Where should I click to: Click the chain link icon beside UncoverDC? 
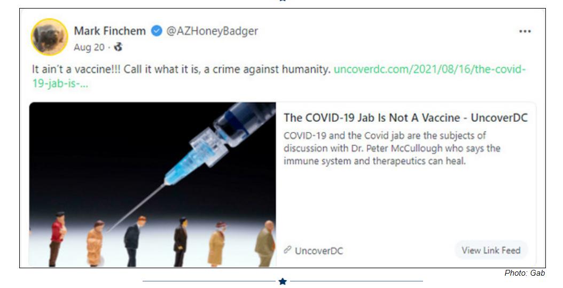click(x=287, y=250)
